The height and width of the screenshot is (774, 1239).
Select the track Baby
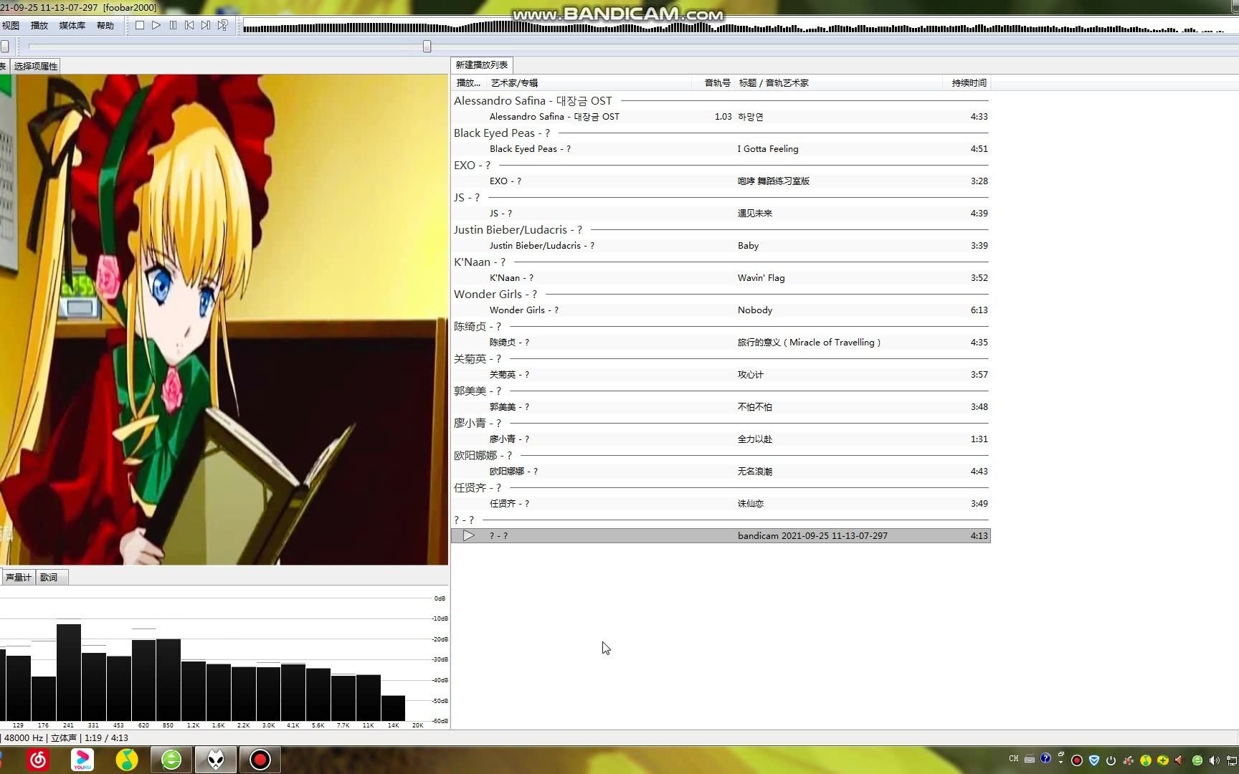point(721,246)
